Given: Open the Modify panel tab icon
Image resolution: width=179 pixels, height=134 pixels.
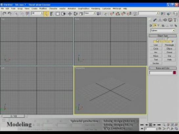Looking at the screenshot, I should (x=155, y=20).
